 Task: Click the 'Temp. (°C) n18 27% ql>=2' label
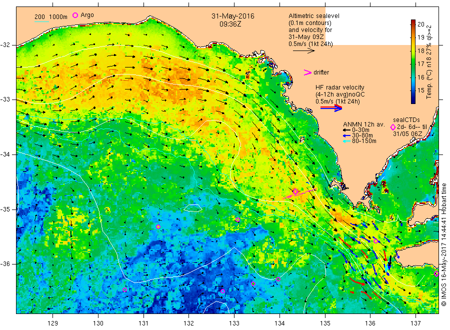tap(429, 62)
